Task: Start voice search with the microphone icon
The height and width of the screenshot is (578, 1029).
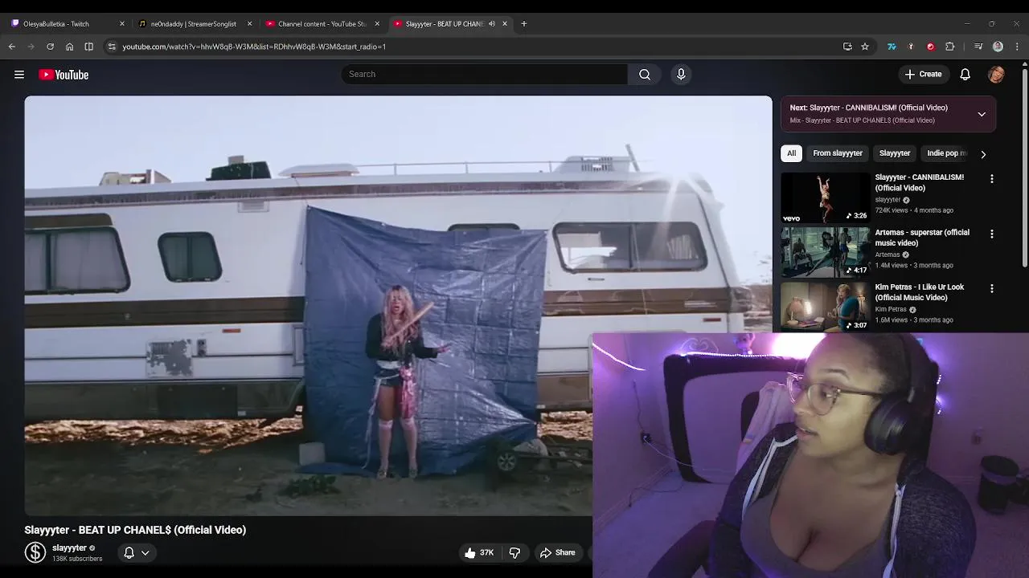Action: (x=681, y=74)
